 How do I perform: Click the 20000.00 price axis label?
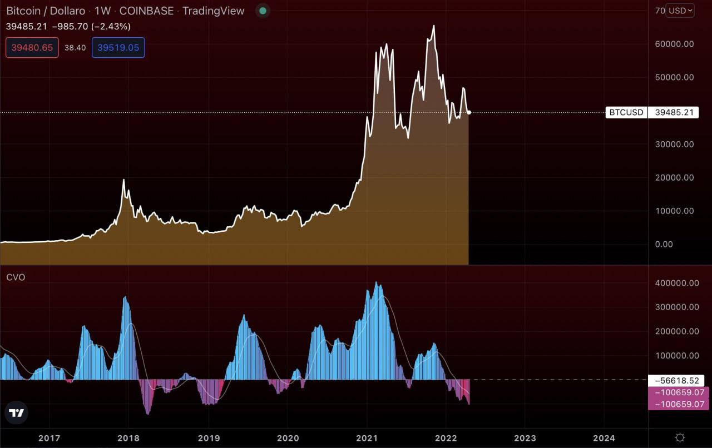(x=674, y=177)
